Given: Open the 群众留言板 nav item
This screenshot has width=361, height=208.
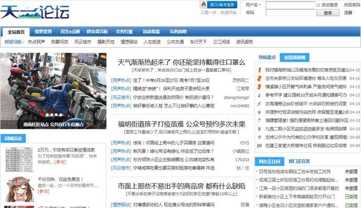Looking at the screenshot, I should tap(97, 31).
